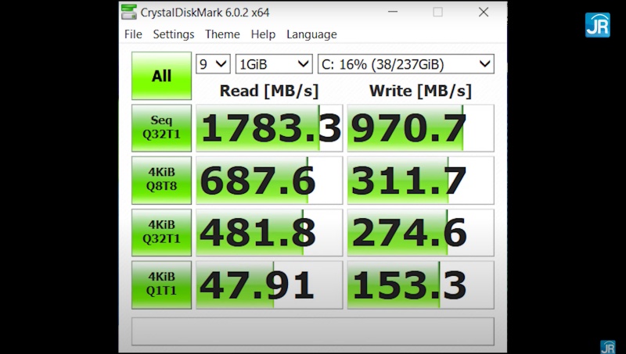The height and width of the screenshot is (354, 626).
Task: Open the drive dropdown showing C: 16%
Action: pyautogui.click(x=405, y=64)
